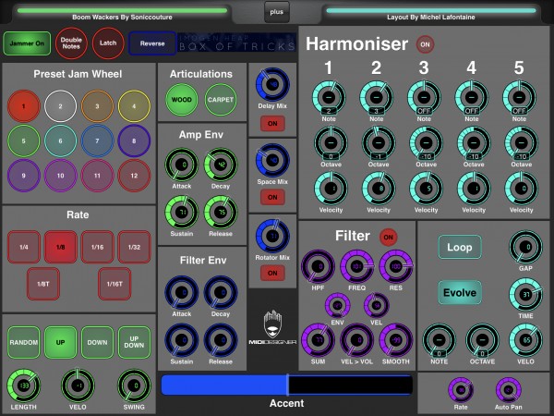The image size is (554, 416).
Task: Switch off the Filter ON button
Action: pos(389,238)
